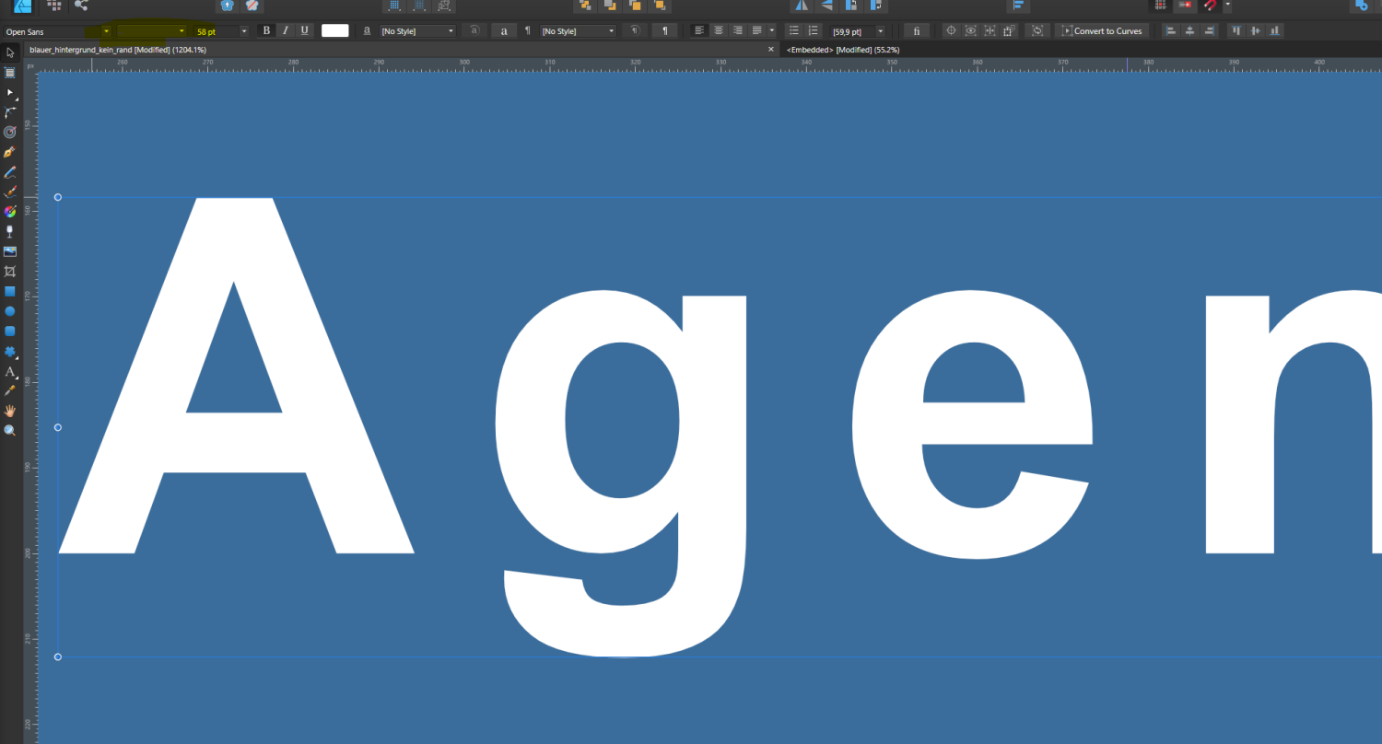The height and width of the screenshot is (744, 1382).
Task: Open the Open Sans font family dropdown
Action: pos(106,31)
